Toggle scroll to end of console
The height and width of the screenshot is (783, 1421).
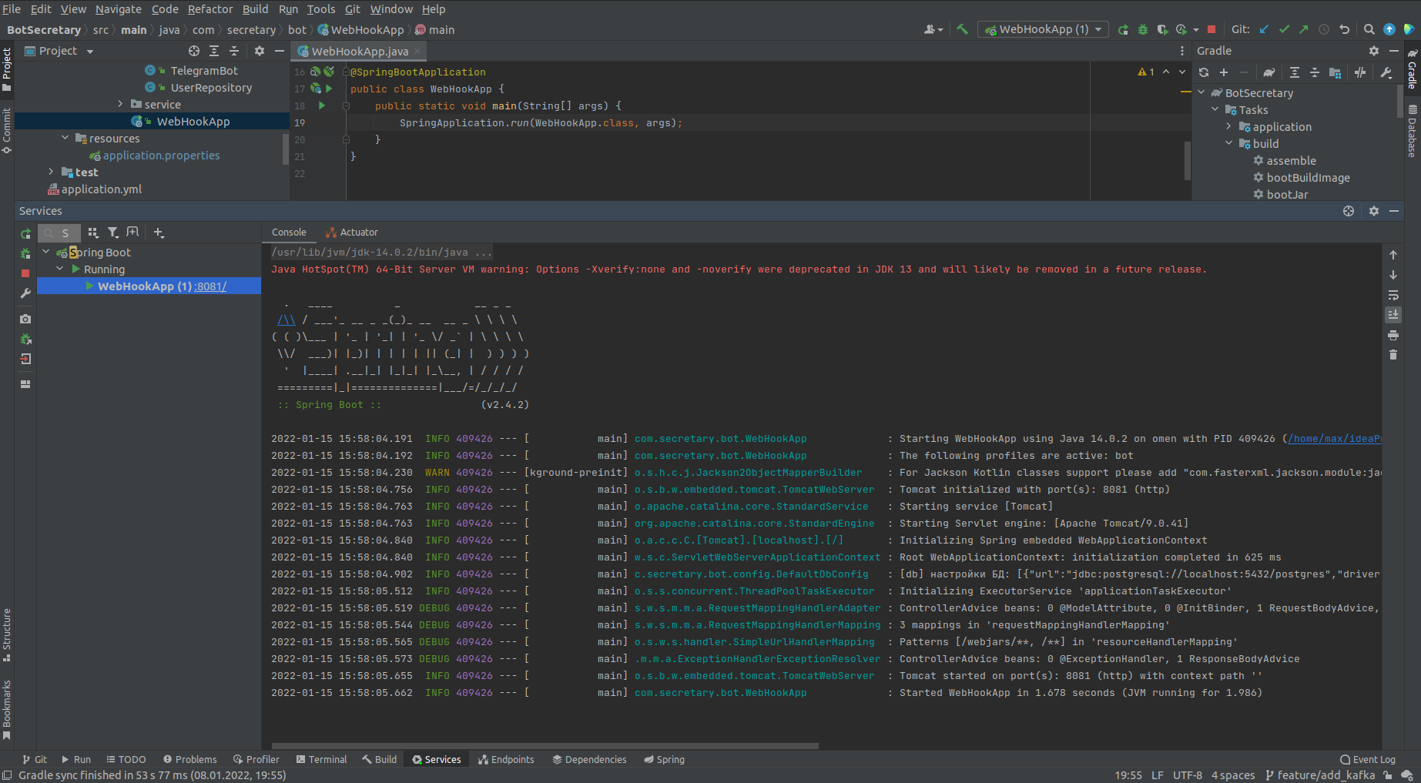(x=1393, y=315)
